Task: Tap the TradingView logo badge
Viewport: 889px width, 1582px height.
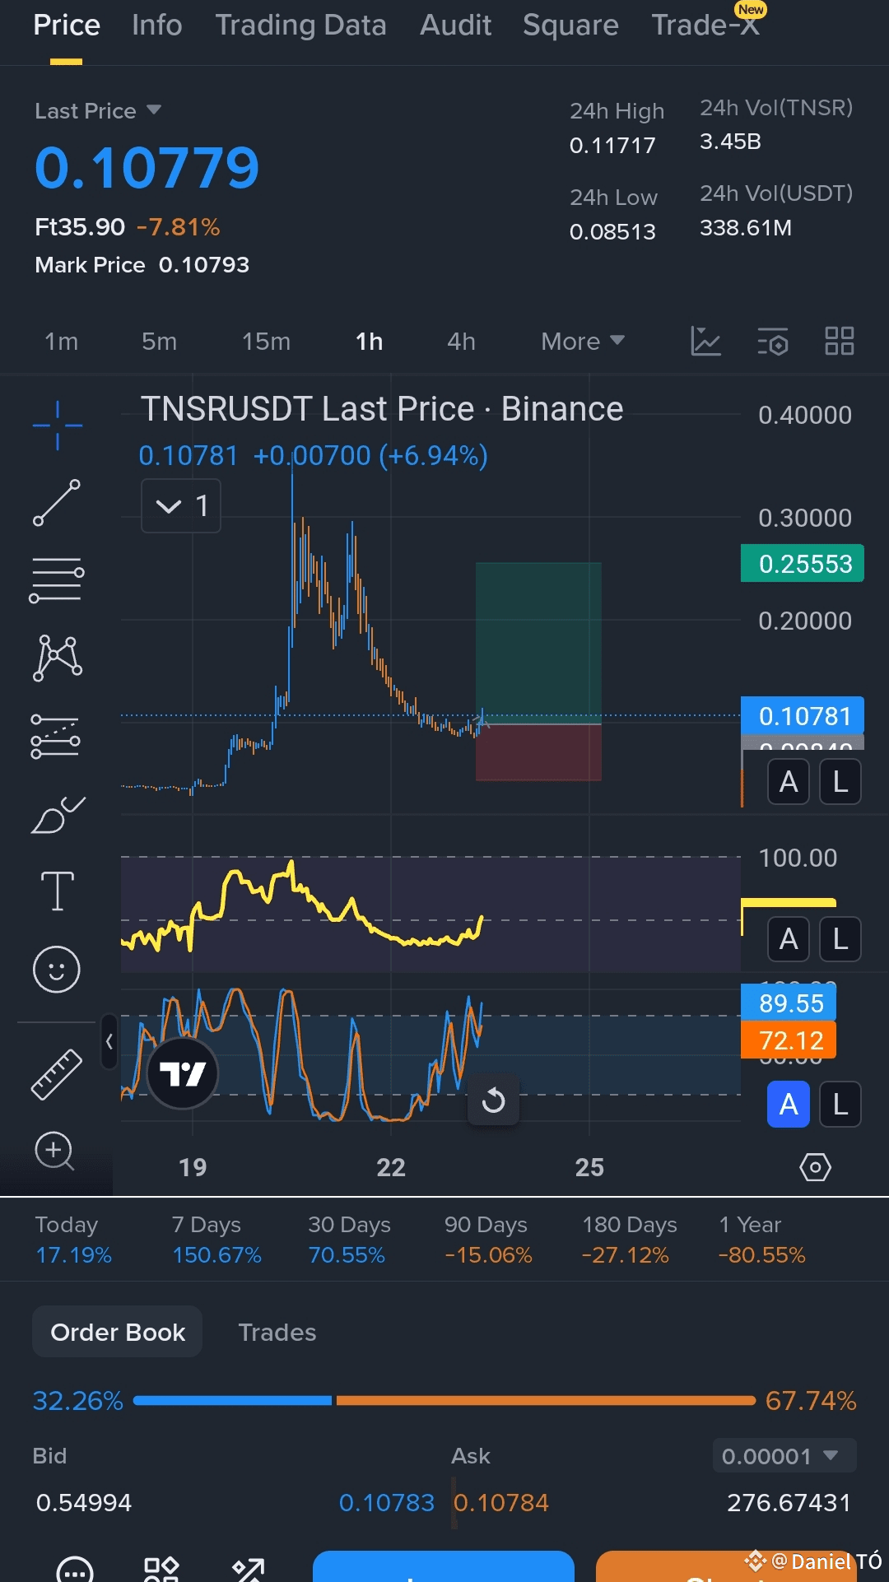Action: pyautogui.click(x=183, y=1073)
